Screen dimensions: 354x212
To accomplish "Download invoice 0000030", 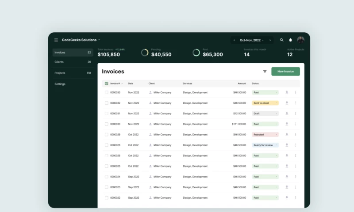I will click(287, 124).
